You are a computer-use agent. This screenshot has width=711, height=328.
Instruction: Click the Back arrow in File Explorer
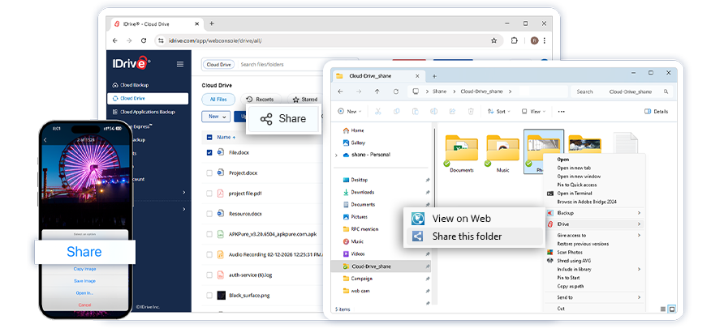click(x=341, y=92)
